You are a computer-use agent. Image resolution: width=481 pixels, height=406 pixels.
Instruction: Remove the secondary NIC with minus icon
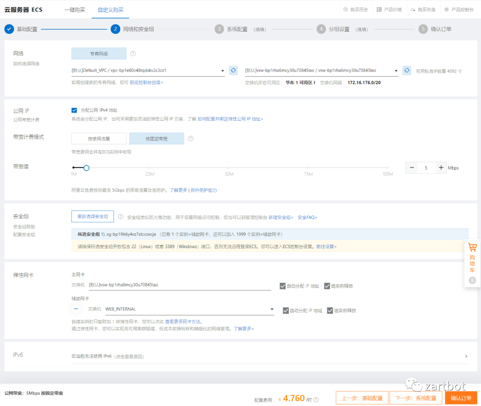click(x=76, y=309)
